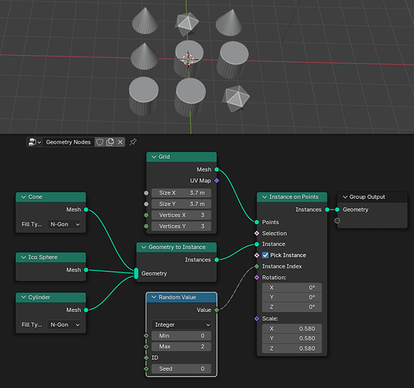Collapse the Grid node
This screenshot has width=414, height=388.
(154, 157)
